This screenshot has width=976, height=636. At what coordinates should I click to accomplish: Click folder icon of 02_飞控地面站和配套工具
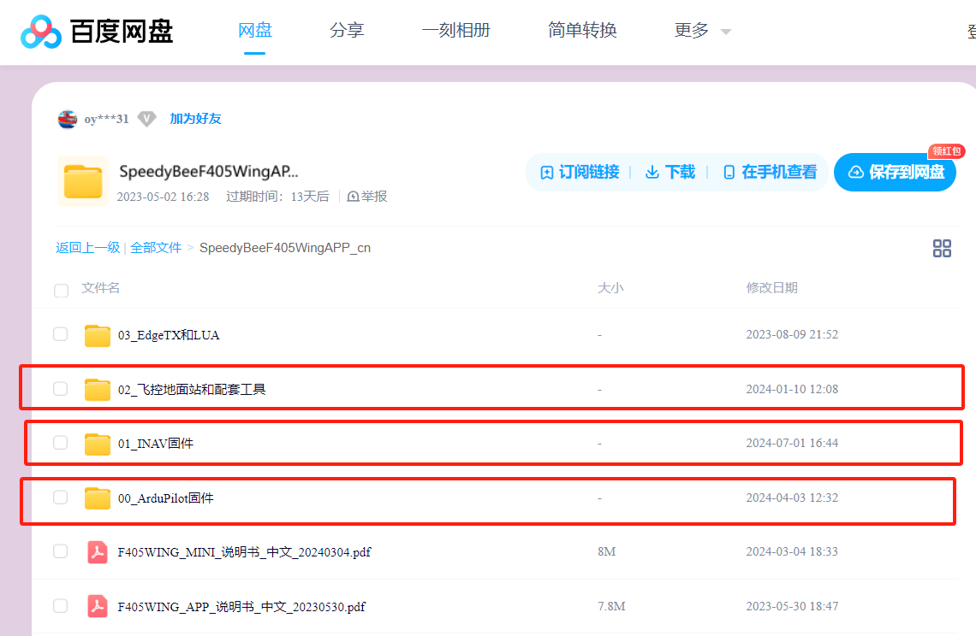97,389
